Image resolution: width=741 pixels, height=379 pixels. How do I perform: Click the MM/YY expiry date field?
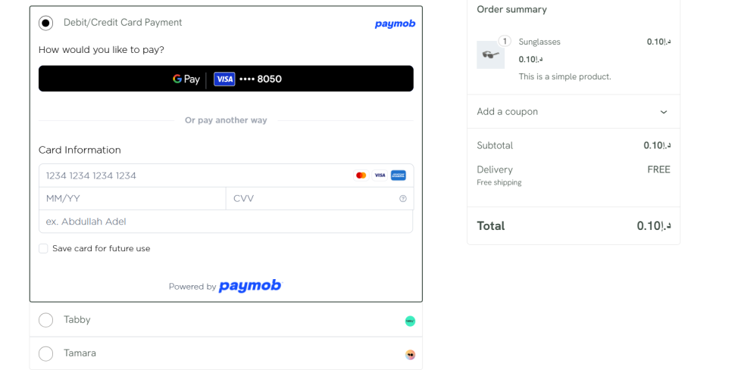(x=132, y=199)
